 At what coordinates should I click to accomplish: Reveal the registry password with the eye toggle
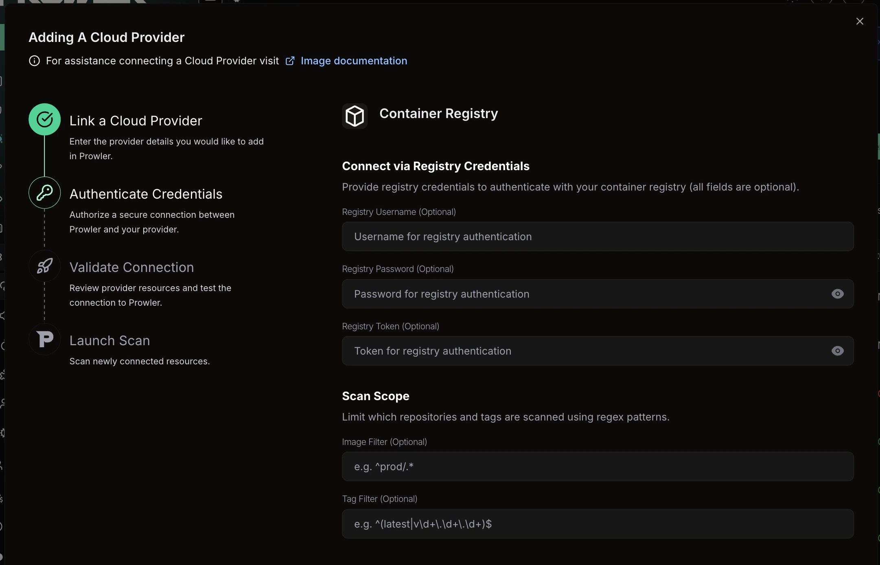[x=838, y=293]
